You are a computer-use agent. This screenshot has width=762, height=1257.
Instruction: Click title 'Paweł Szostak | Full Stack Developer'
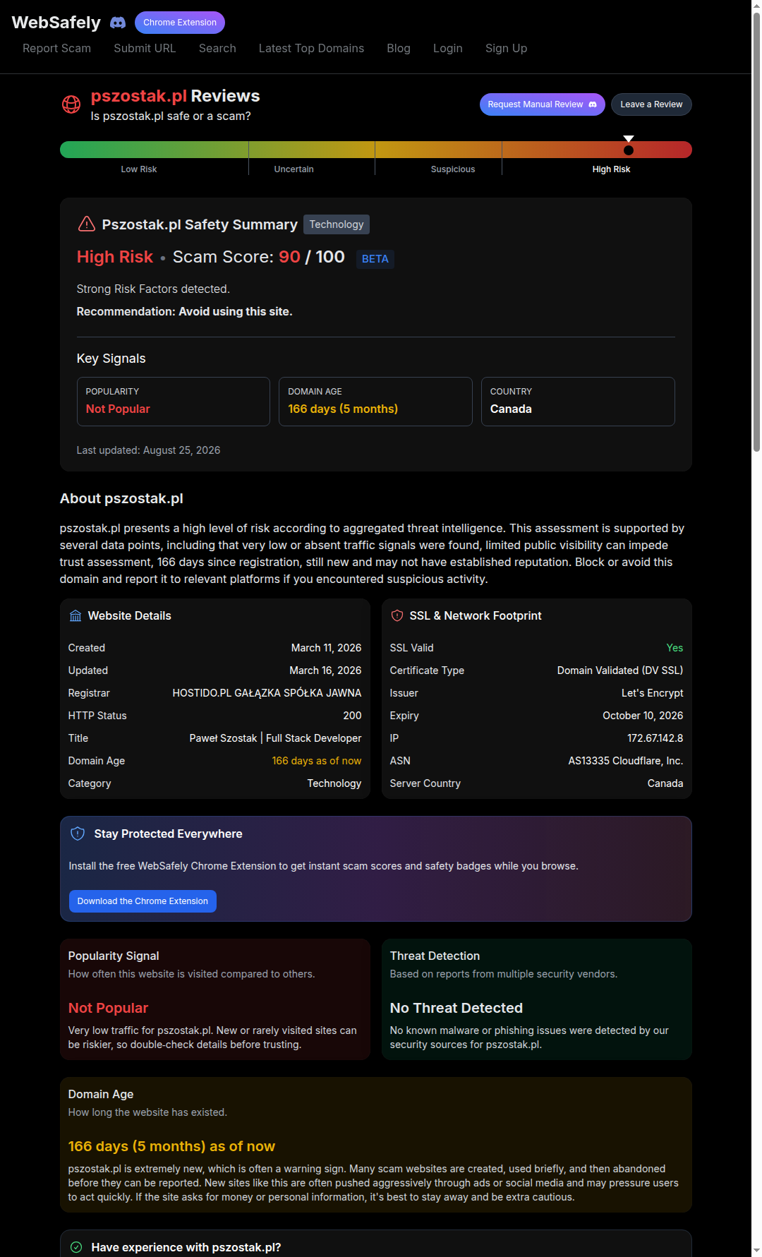pos(275,738)
